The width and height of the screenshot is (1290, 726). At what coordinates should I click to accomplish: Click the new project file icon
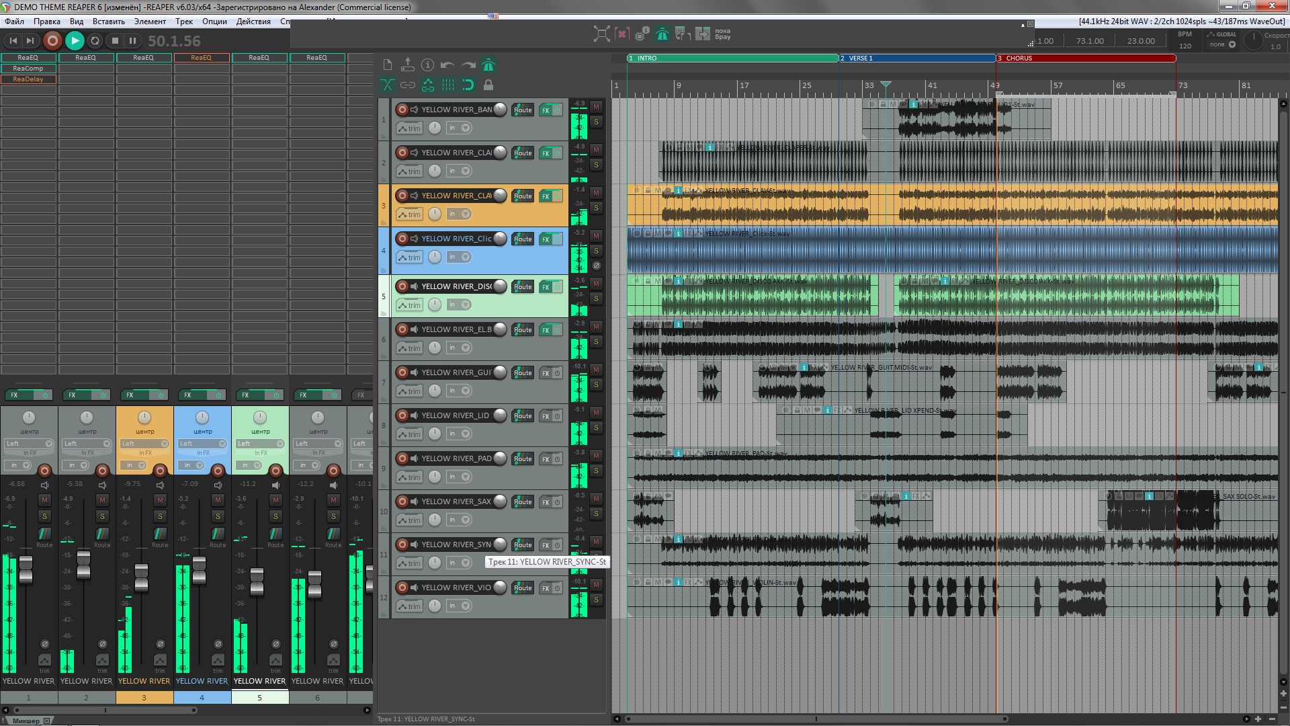coord(388,65)
